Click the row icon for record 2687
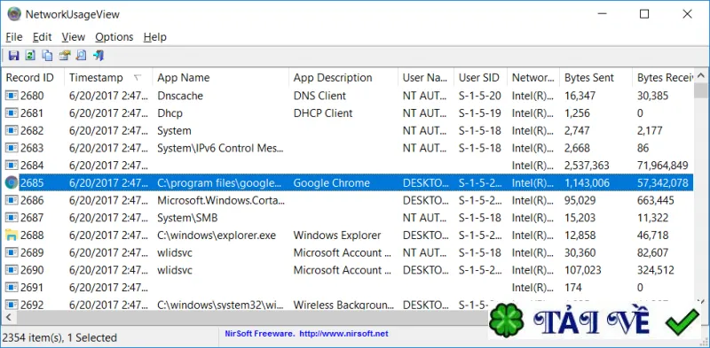 tap(11, 218)
